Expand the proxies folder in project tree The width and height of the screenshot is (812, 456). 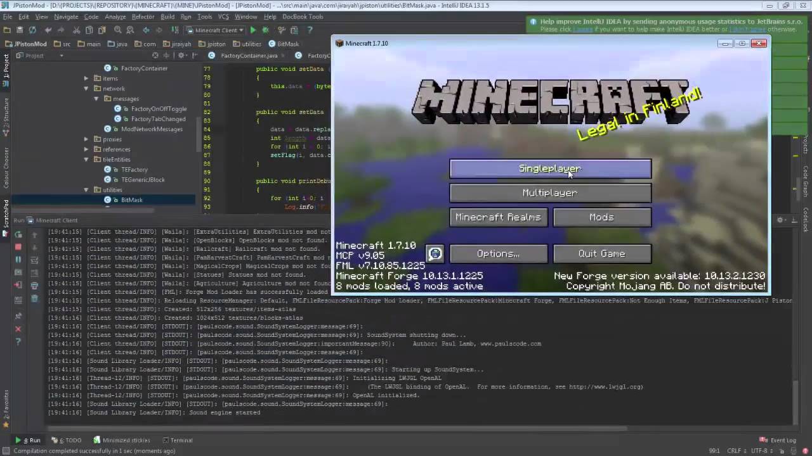click(86, 139)
